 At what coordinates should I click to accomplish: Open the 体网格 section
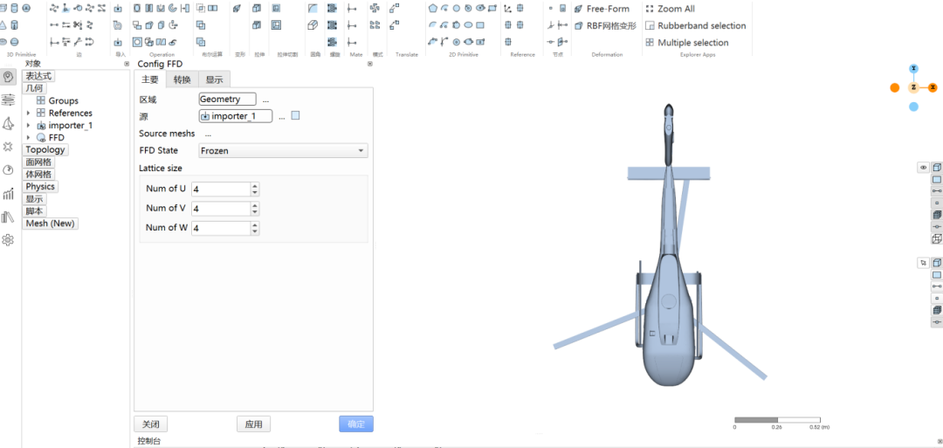pyautogui.click(x=38, y=174)
